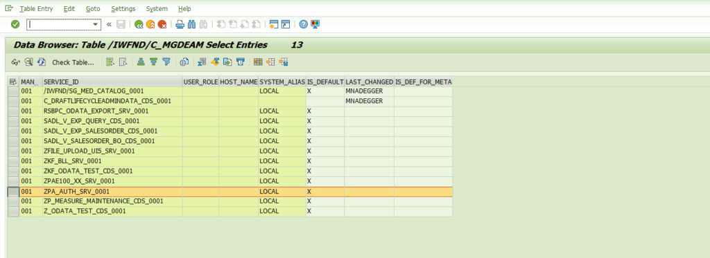Open the command field dropdown arrow
This screenshot has width=710, height=258.
click(x=96, y=24)
